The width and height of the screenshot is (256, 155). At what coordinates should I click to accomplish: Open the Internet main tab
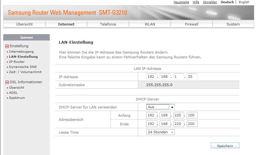[x=66, y=24]
